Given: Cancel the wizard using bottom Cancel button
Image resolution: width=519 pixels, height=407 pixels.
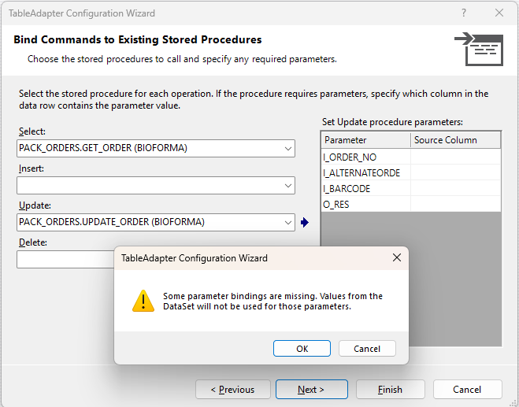Looking at the screenshot, I should 467,390.
